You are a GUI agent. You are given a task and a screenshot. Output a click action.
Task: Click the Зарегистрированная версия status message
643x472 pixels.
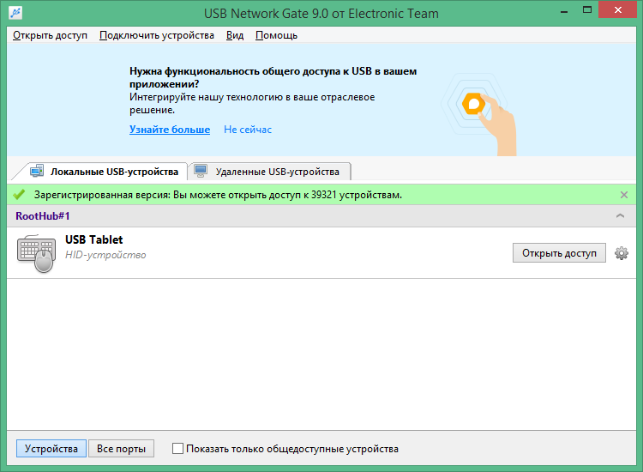coord(218,195)
